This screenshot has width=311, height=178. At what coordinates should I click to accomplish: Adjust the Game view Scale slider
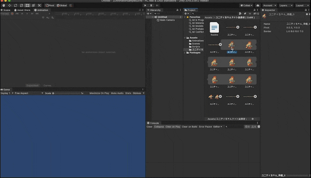pyautogui.click(x=66, y=93)
